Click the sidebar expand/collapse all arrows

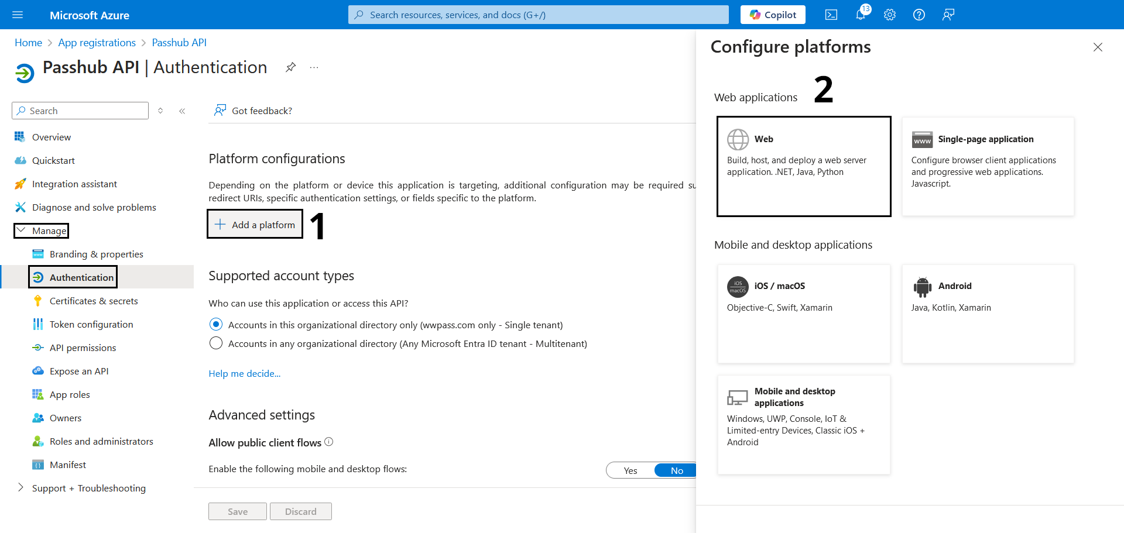click(x=160, y=111)
